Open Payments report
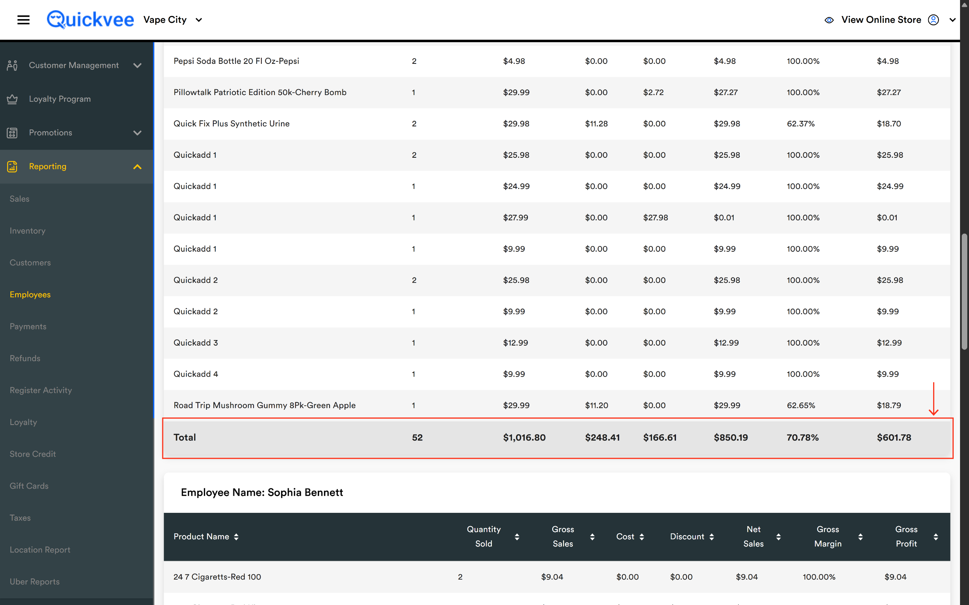 28,326
